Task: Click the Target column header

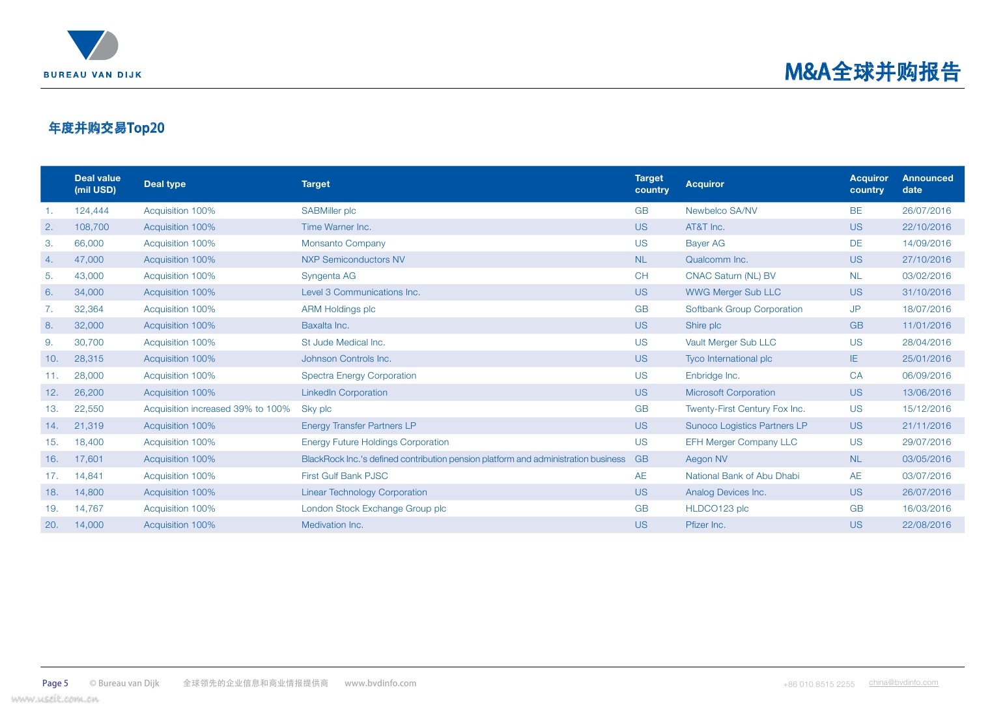Action: pos(315,184)
